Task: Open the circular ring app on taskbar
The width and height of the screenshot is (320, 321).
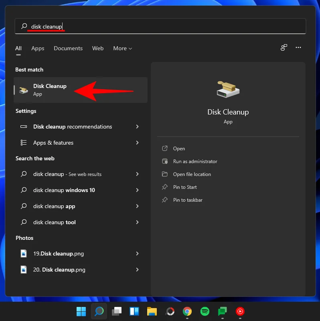Action: (x=170, y=311)
